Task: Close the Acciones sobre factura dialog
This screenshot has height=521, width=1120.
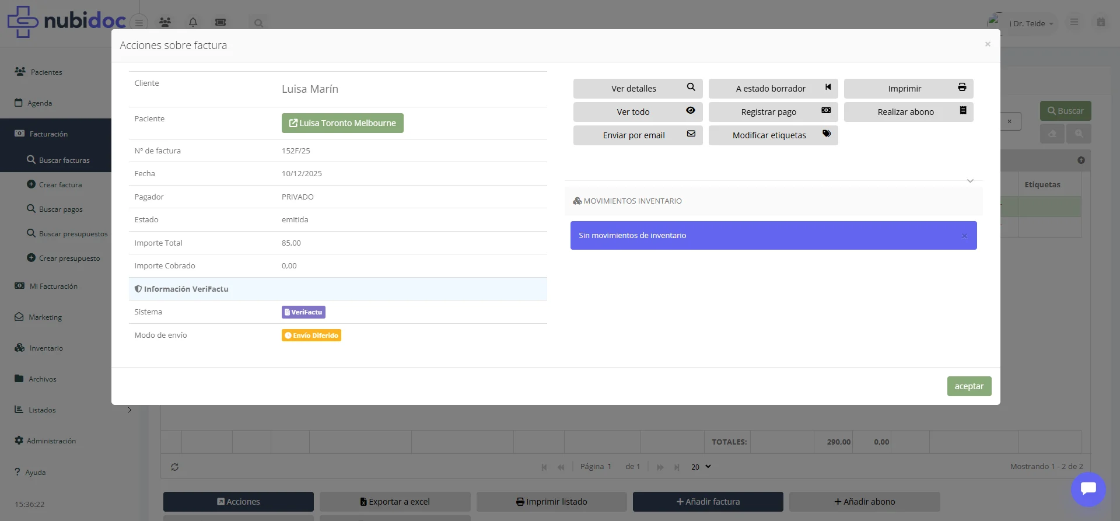Action: pos(988,44)
